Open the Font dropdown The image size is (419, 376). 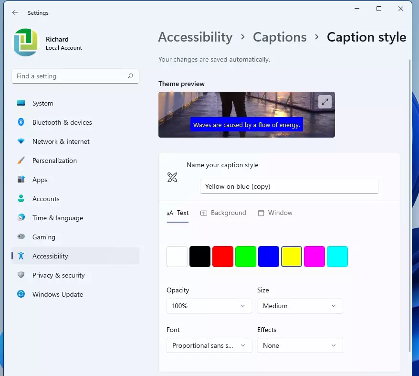pos(209,345)
